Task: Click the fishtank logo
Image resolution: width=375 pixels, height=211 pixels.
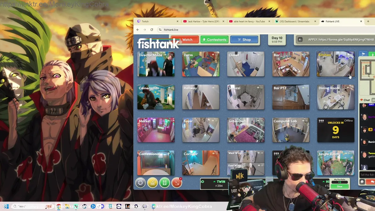Action: (158, 44)
